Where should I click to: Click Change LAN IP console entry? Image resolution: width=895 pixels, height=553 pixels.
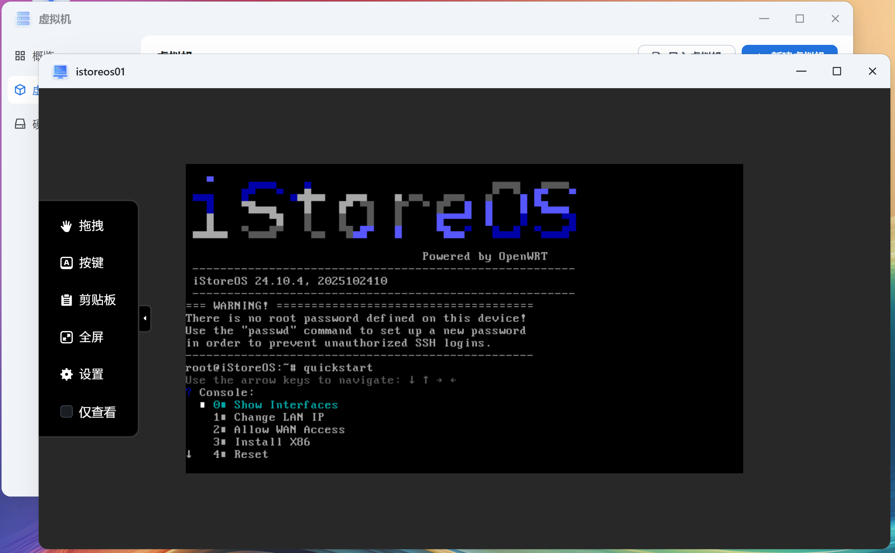click(x=278, y=417)
